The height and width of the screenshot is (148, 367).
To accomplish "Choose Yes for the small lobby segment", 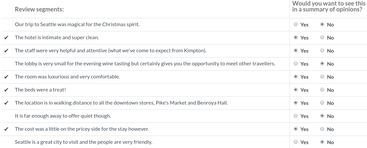I will pos(296,64).
